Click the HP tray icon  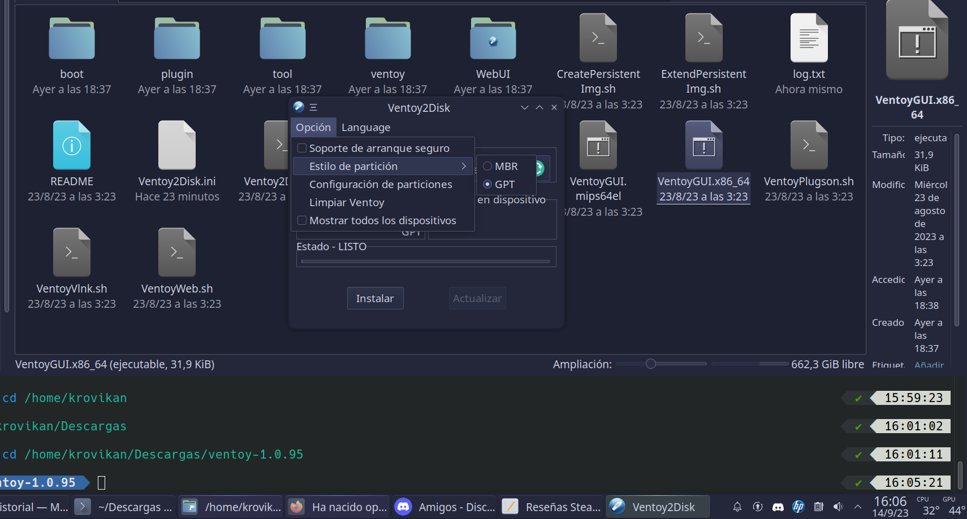[798, 507]
